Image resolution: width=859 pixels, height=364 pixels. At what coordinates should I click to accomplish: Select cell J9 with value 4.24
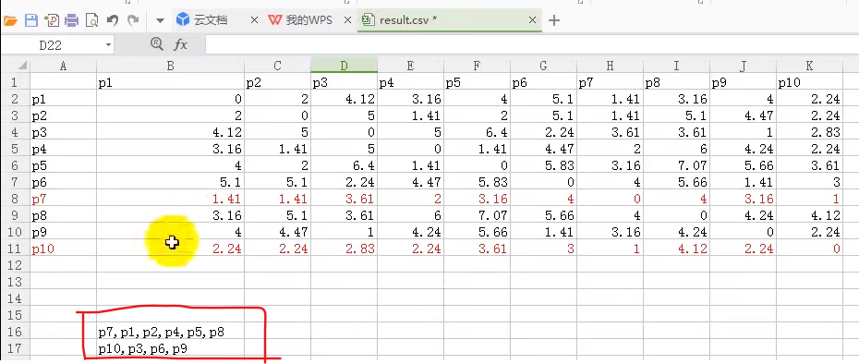744,215
